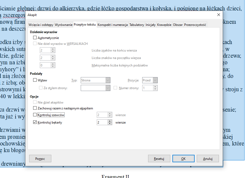Toggle the Kontroluj szewców checkbox
The height and width of the screenshot is (178, 247).
tap(35, 115)
